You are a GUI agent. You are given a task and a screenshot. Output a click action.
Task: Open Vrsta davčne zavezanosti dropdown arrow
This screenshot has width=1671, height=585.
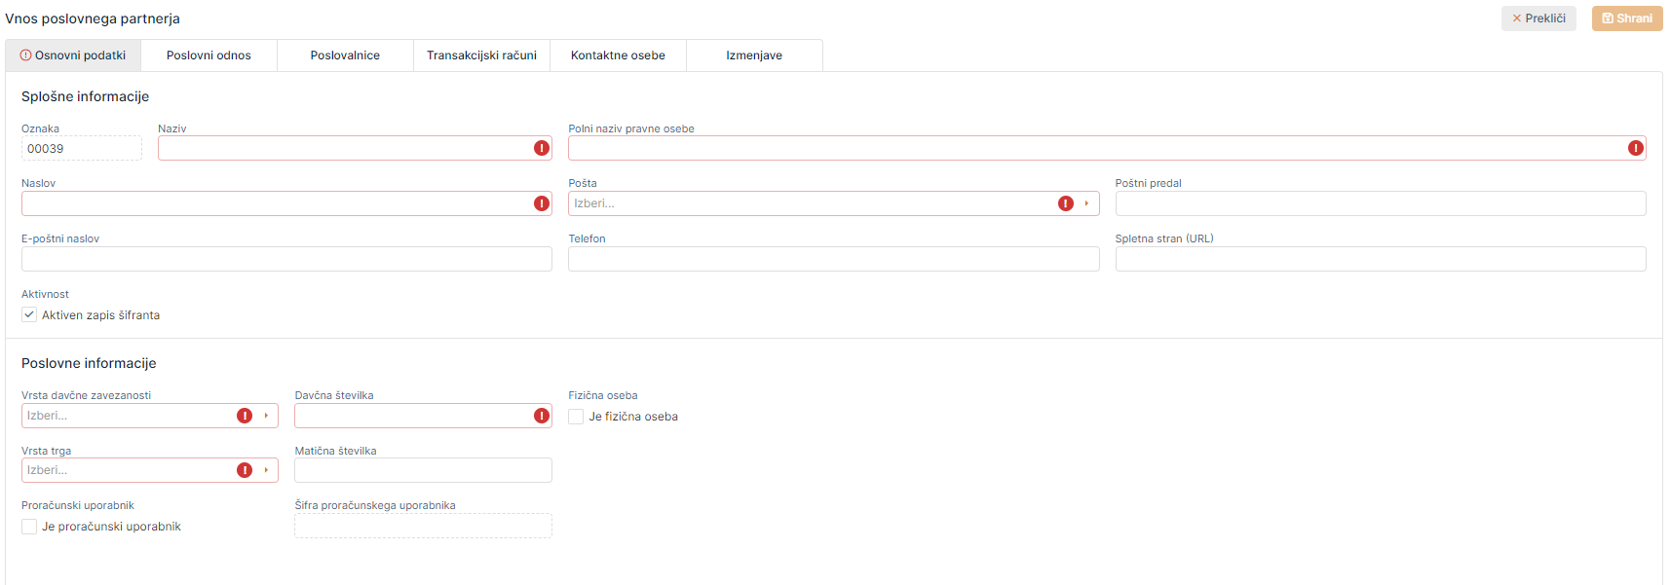(266, 416)
